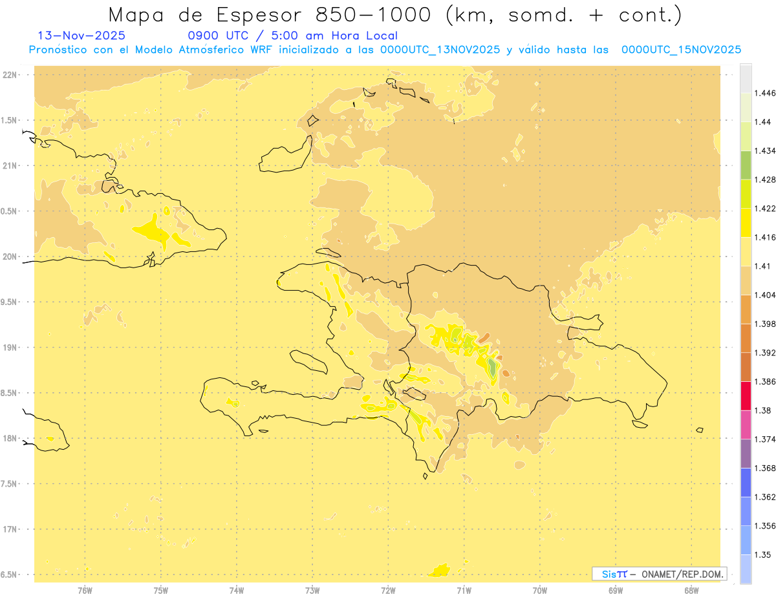Click the longitude label '69W'
The width and height of the screenshot is (776, 599).
tap(616, 590)
